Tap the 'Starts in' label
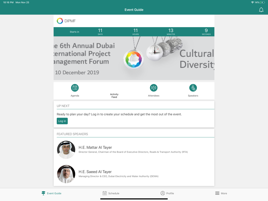The width and height of the screenshot is (268, 201). pos(74,32)
